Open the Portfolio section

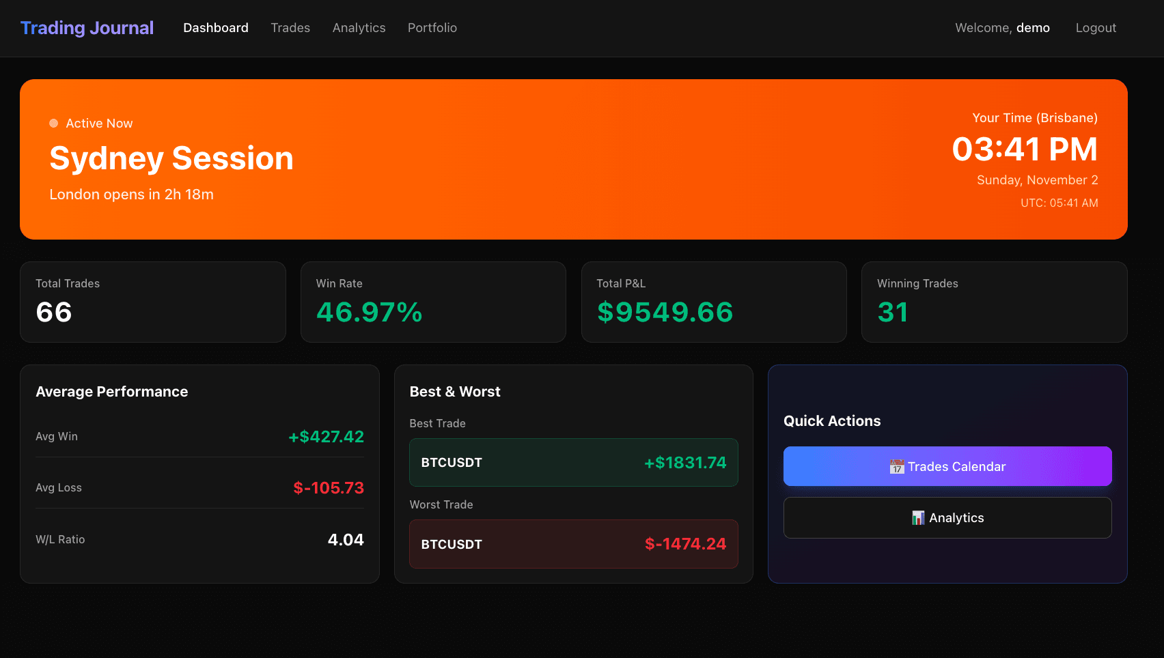[x=432, y=27]
